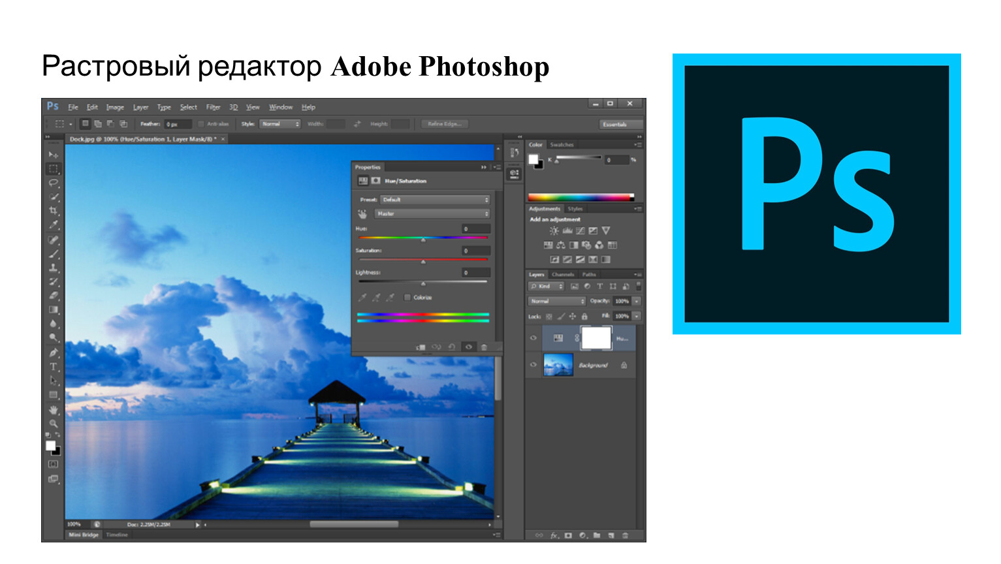Viewport: 1001px width, 564px height.
Task: Select the Dodge tool
Action: click(x=54, y=337)
